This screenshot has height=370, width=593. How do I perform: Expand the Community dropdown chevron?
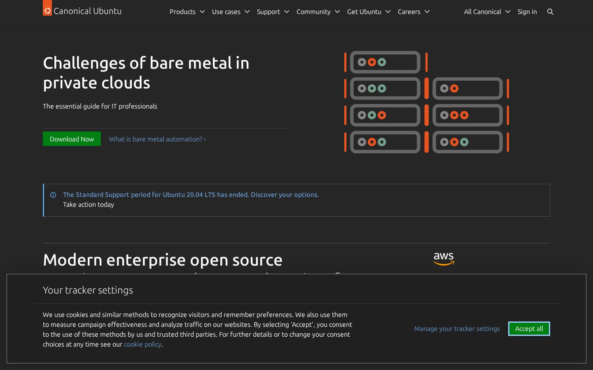pyautogui.click(x=337, y=12)
